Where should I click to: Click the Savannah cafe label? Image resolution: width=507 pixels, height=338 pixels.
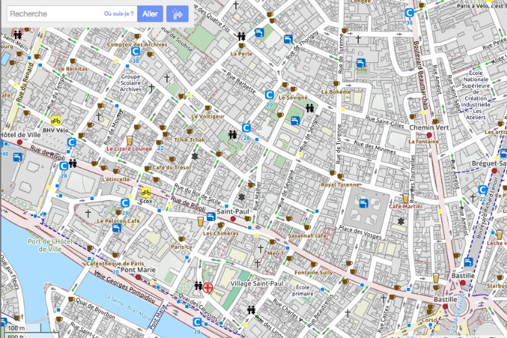point(307,235)
